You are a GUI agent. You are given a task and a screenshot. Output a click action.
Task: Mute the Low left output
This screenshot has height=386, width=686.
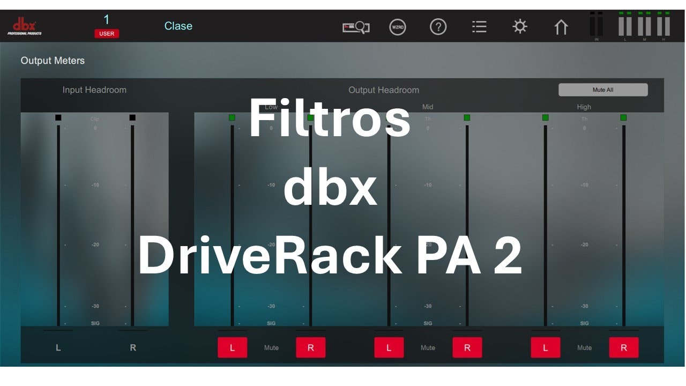click(232, 347)
